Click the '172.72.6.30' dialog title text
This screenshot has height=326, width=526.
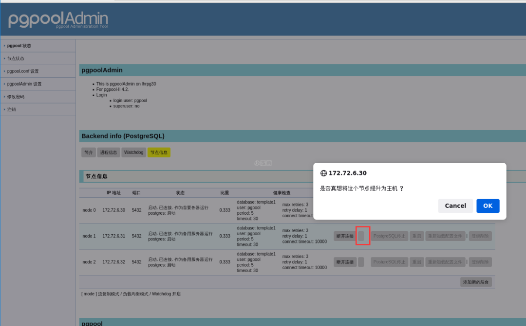[348, 173]
